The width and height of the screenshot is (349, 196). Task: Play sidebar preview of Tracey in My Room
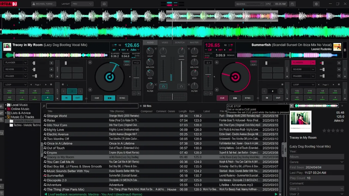pyautogui.click(x=291, y=106)
